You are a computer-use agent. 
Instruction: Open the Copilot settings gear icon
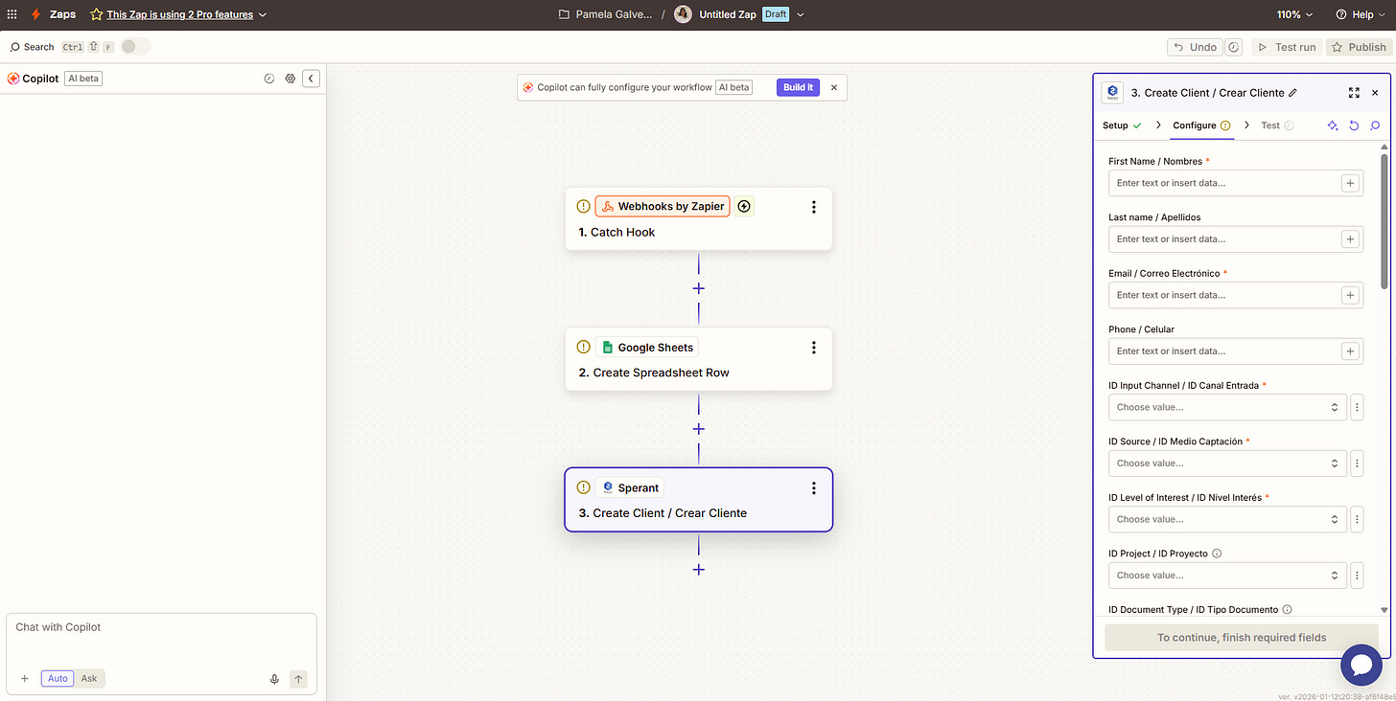coord(290,79)
